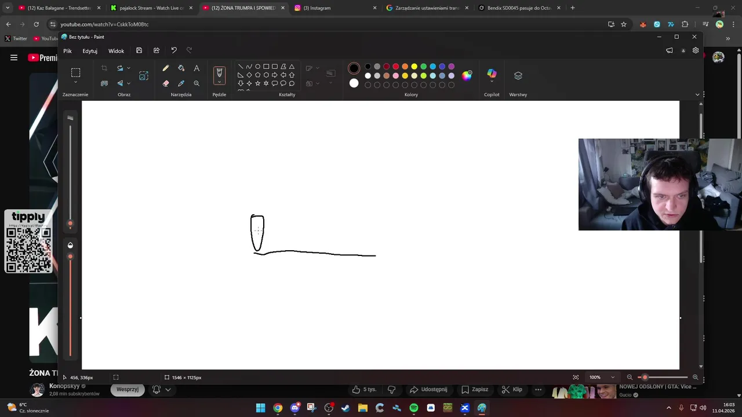The width and height of the screenshot is (742, 417).
Task: Pick the Eraser tool
Action: 166,83
